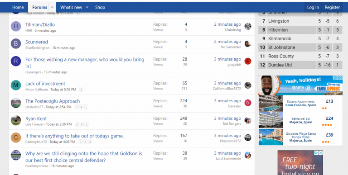
Task: Open No Surrender's small avatar on Scunnered row
Action: [x=248, y=44]
